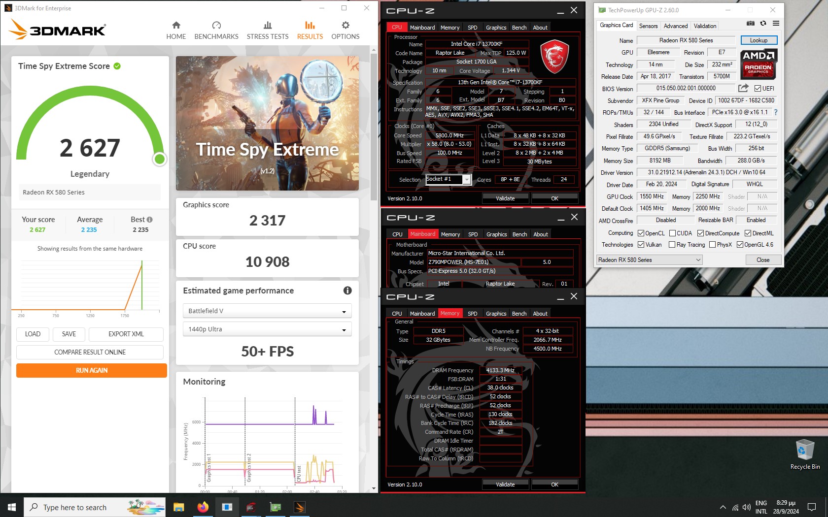Open the Sensors tab in GPU-Z
828x517 pixels.
[648, 26]
